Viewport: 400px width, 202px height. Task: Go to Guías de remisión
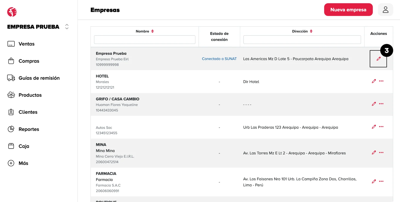coord(39,78)
